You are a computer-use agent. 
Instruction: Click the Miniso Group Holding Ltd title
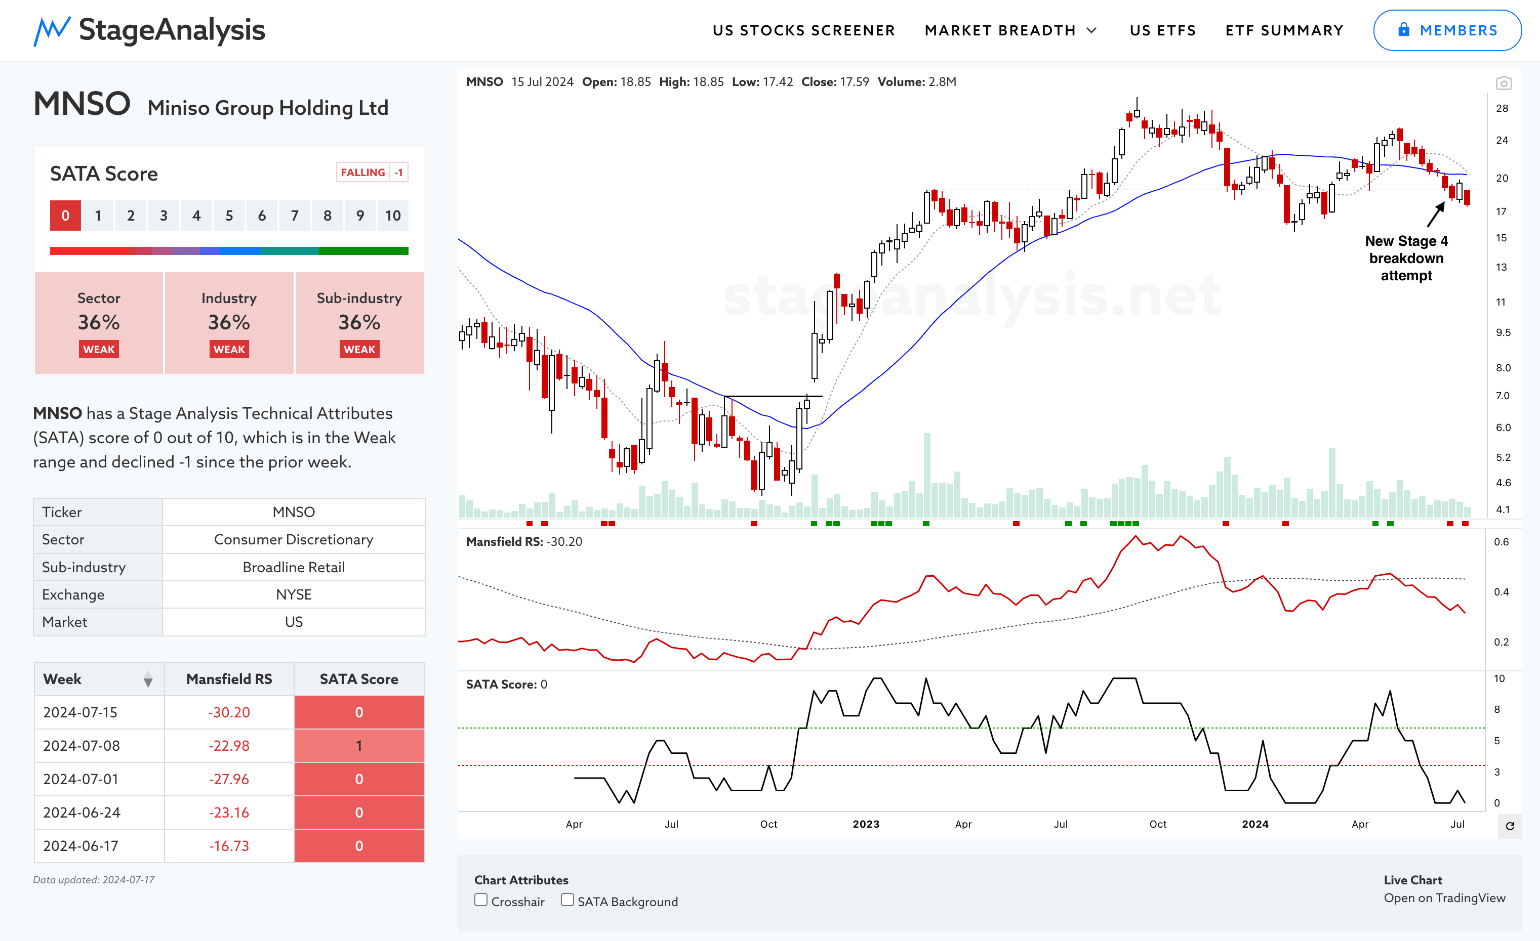[268, 108]
